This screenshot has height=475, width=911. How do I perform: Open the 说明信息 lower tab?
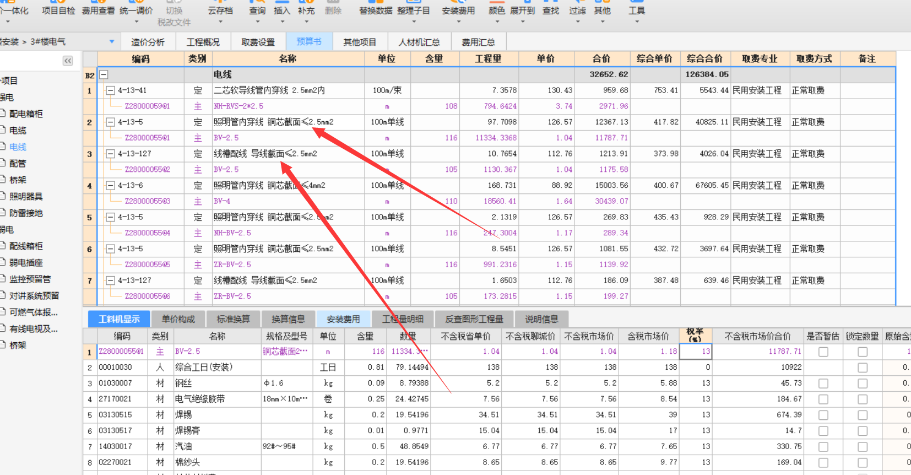pyautogui.click(x=541, y=319)
